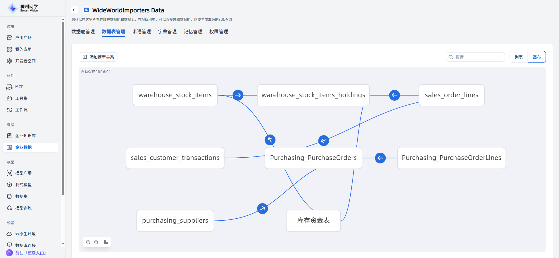
Task: Select the arrow connector left of sales_order_lines
Action: (394, 95)
